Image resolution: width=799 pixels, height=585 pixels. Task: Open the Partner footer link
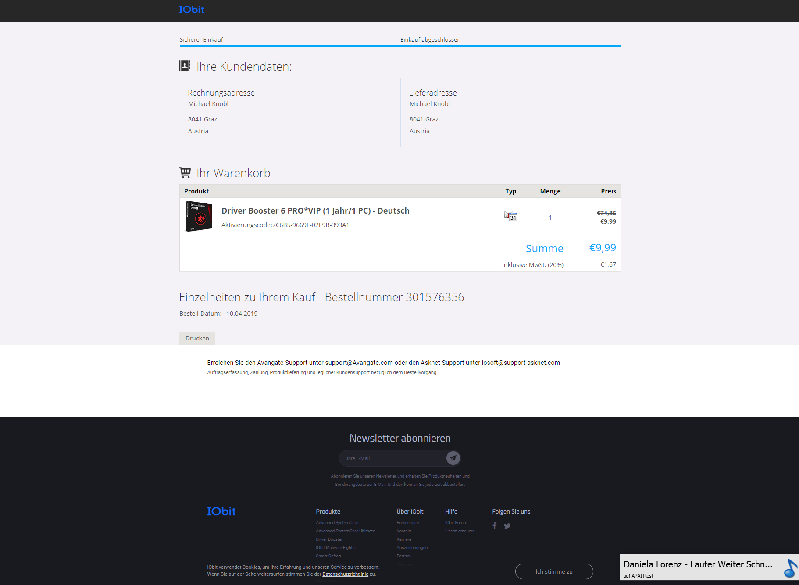pos(403,556)
